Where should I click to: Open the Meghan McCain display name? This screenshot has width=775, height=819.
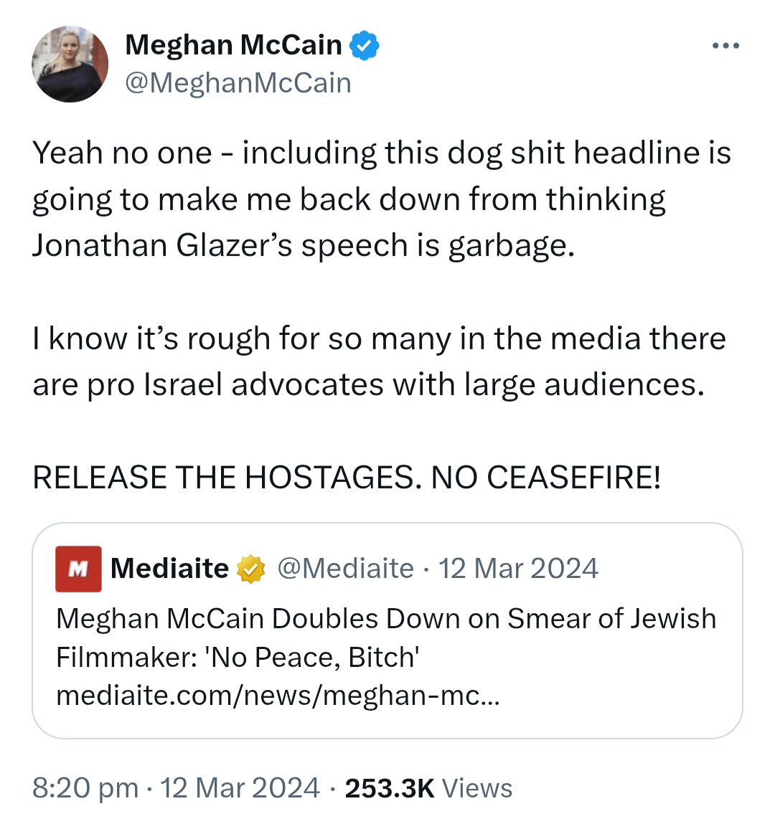234,45
